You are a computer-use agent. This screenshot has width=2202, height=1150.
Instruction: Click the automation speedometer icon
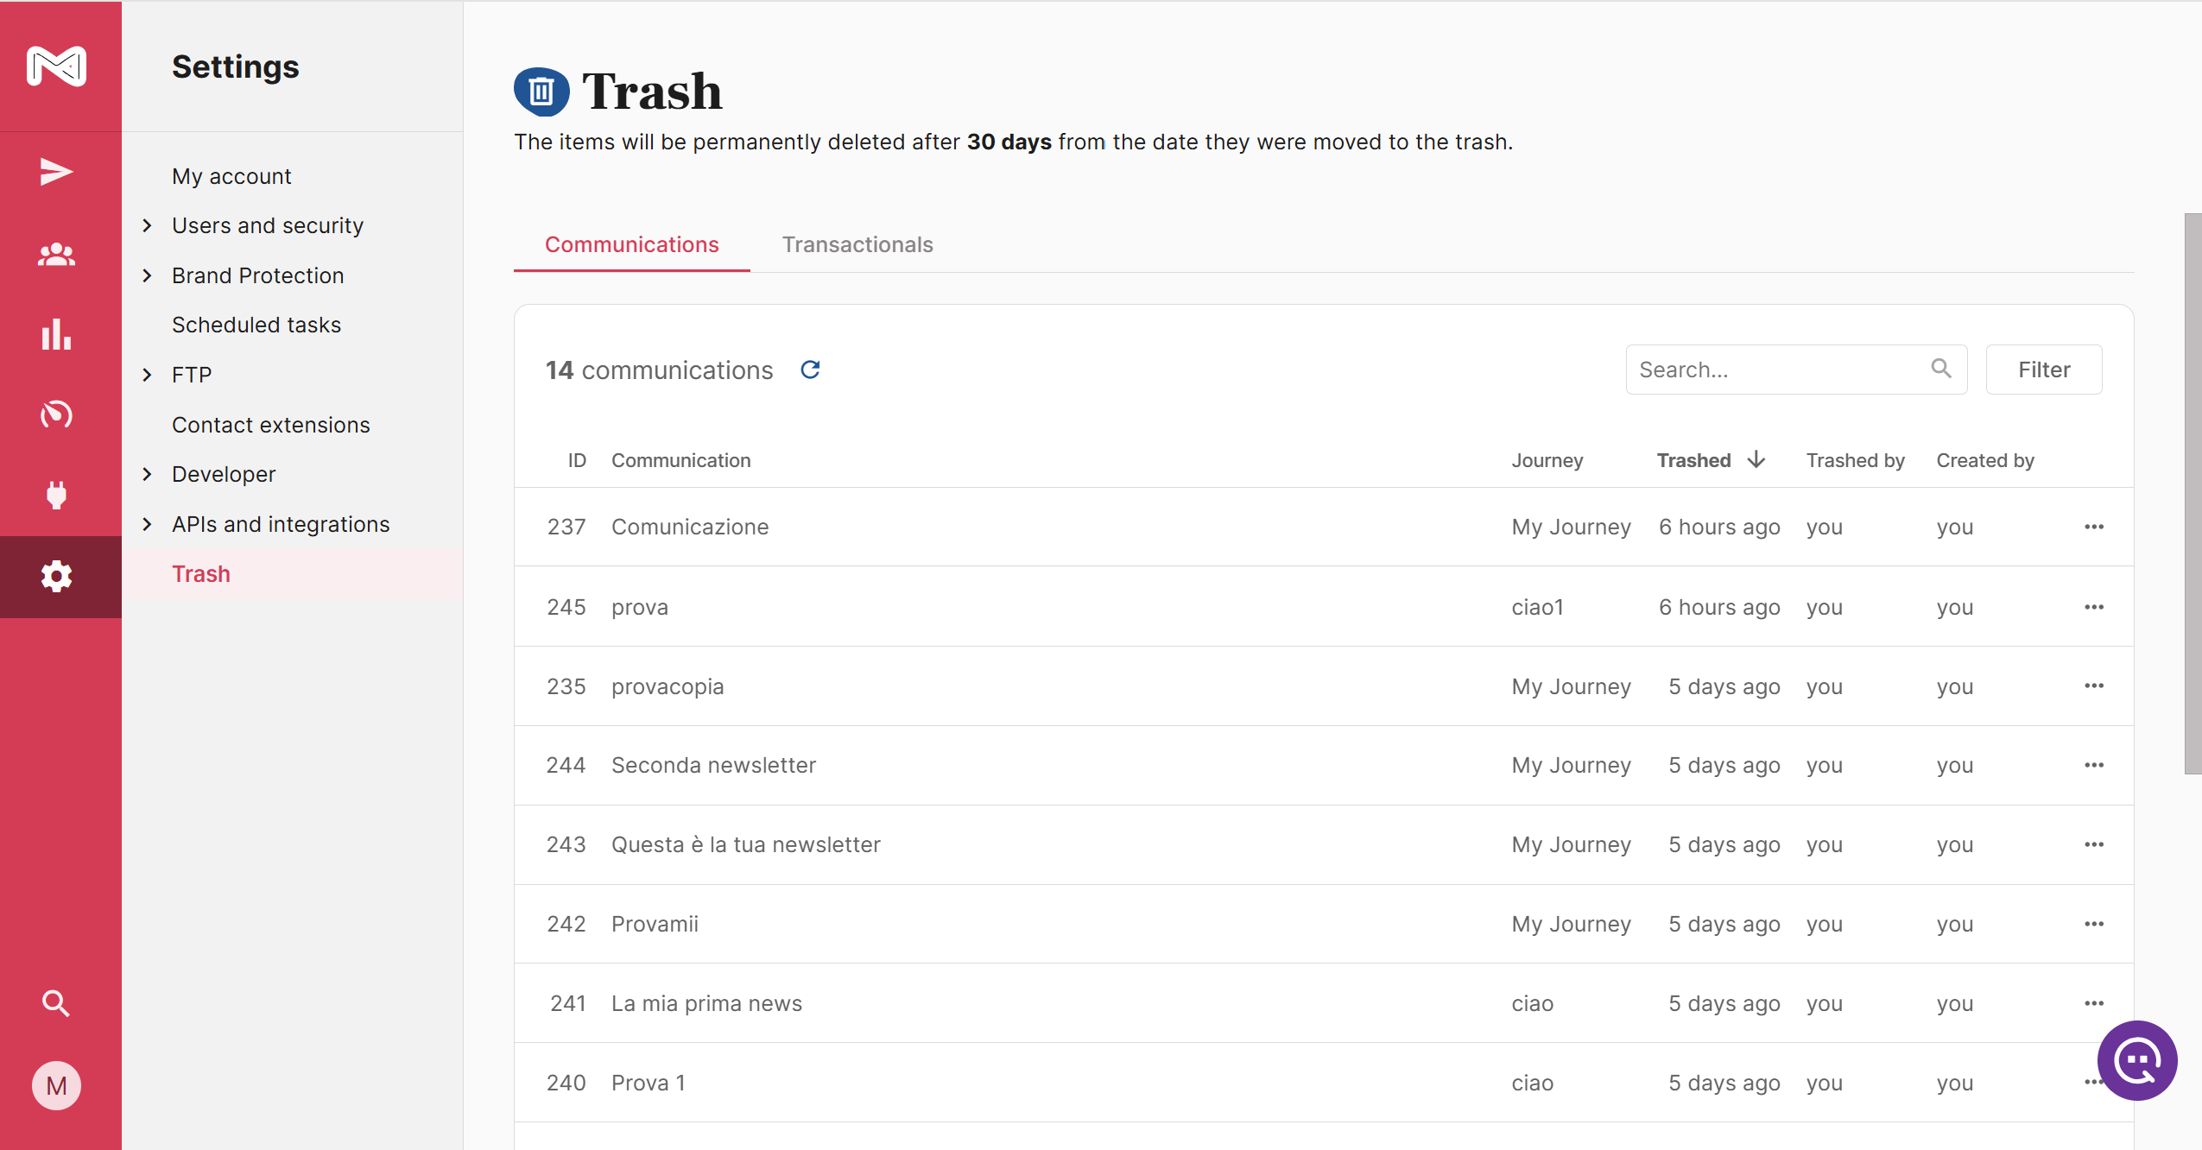click(x=56, y=414)
